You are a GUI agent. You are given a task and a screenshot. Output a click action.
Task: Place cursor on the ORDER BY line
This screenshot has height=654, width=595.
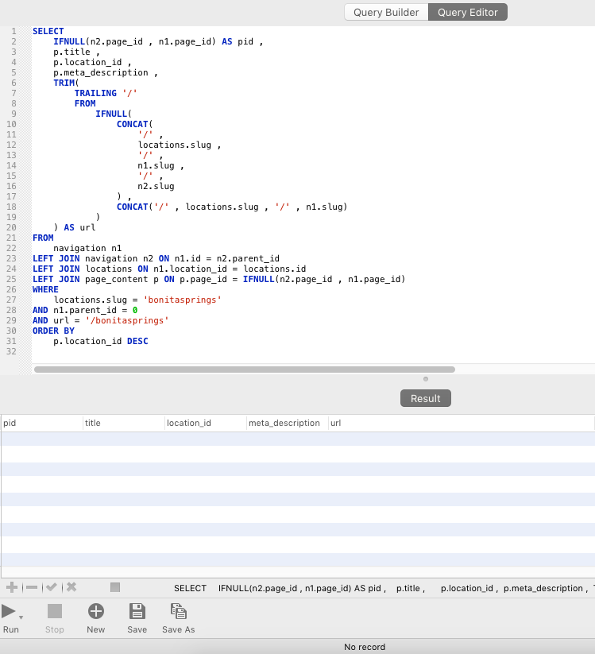54,331
